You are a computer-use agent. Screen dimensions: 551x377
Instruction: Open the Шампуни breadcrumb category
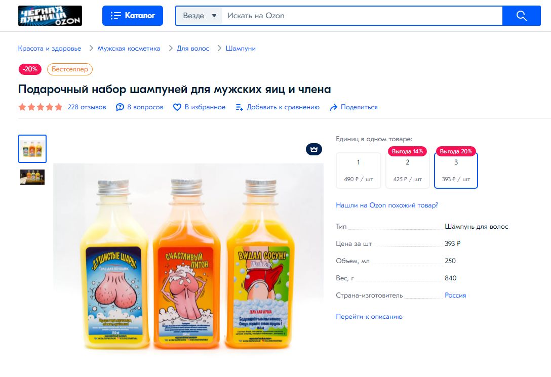pyautogui.click(x=241, y=49)
